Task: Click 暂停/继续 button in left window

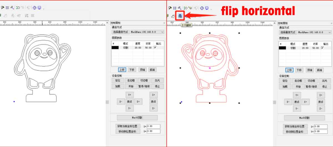Action: tap(144, 86)
